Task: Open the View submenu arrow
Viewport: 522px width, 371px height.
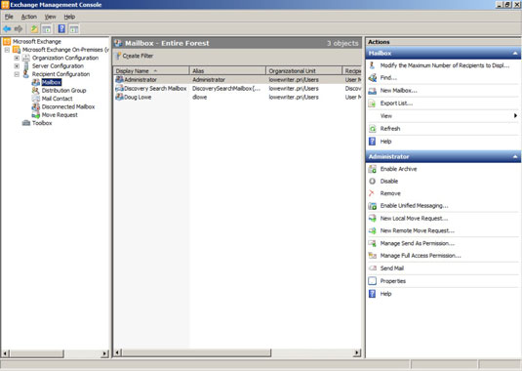Action: 515,116
